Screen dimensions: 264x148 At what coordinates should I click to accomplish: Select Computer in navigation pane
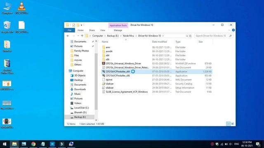[78, 71]
